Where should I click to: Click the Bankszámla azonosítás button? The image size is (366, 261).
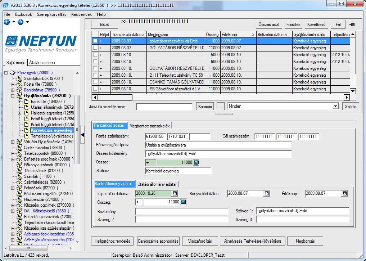click(x=158, y=241)
